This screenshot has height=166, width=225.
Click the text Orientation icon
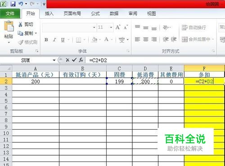tap(165, 27)
